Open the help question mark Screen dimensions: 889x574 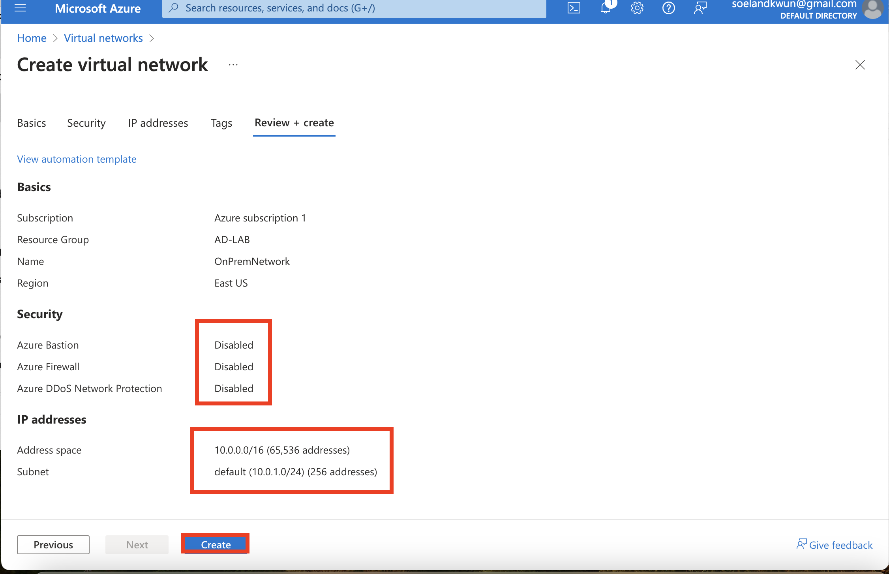point(668,8)
